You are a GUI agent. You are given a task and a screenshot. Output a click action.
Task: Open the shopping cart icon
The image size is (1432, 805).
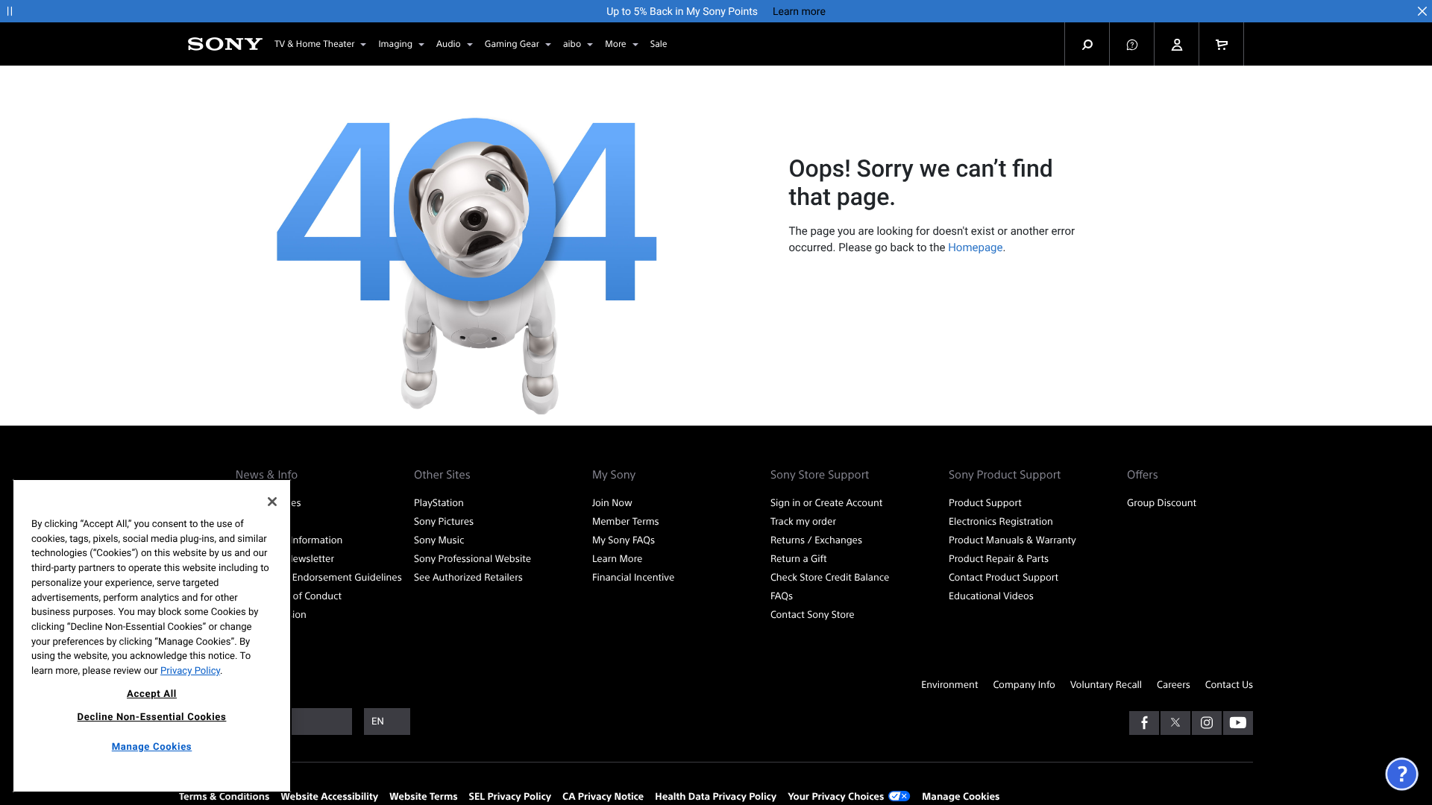coord(1221,45)
